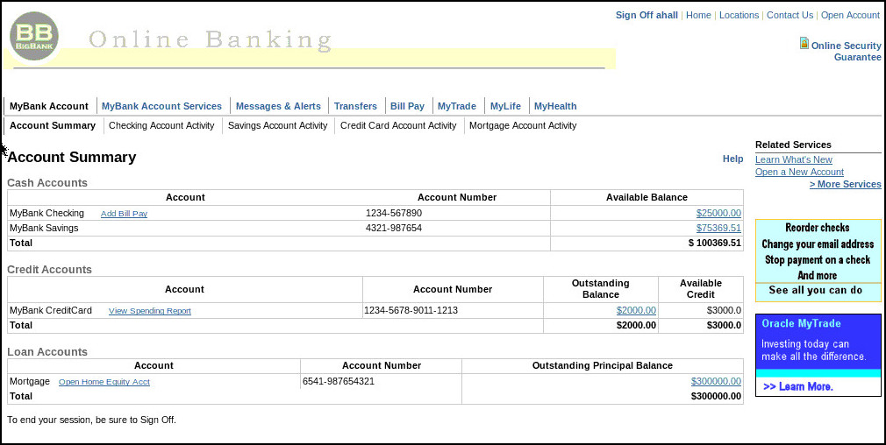Open Learn What's New link
The height and width of the screenshot is (445, 886).
794,159
